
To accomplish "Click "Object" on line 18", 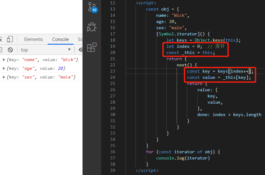I will click(x=202, y=40).
